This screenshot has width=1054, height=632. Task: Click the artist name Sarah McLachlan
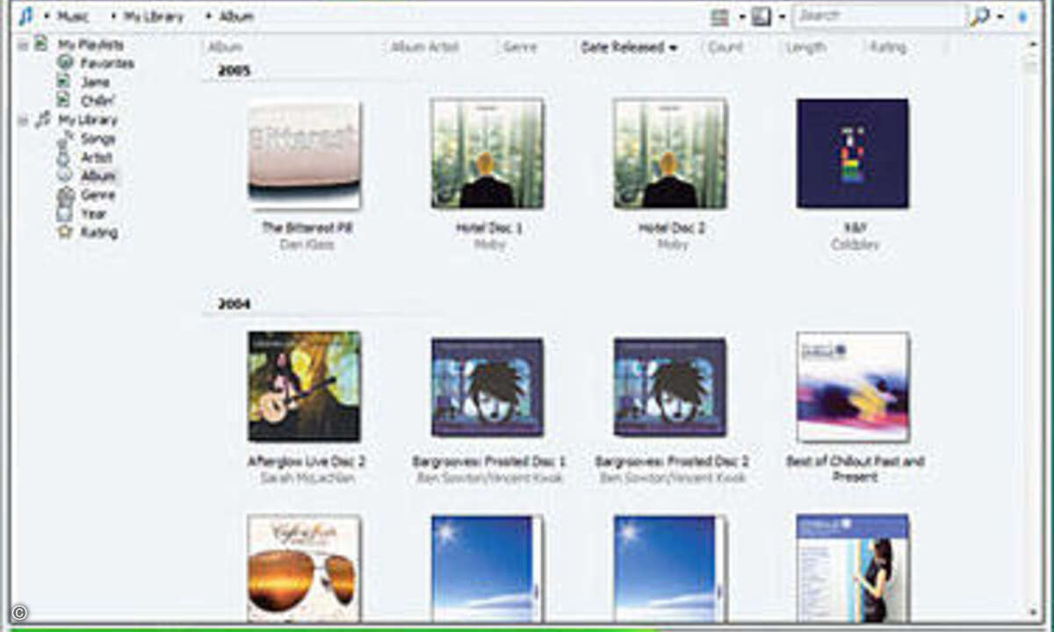[x=307, y=478]
